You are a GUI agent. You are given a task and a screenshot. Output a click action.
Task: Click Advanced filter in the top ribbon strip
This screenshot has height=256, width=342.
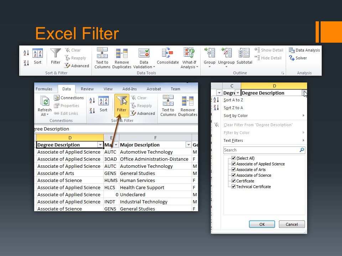click(x=77, y=66)
